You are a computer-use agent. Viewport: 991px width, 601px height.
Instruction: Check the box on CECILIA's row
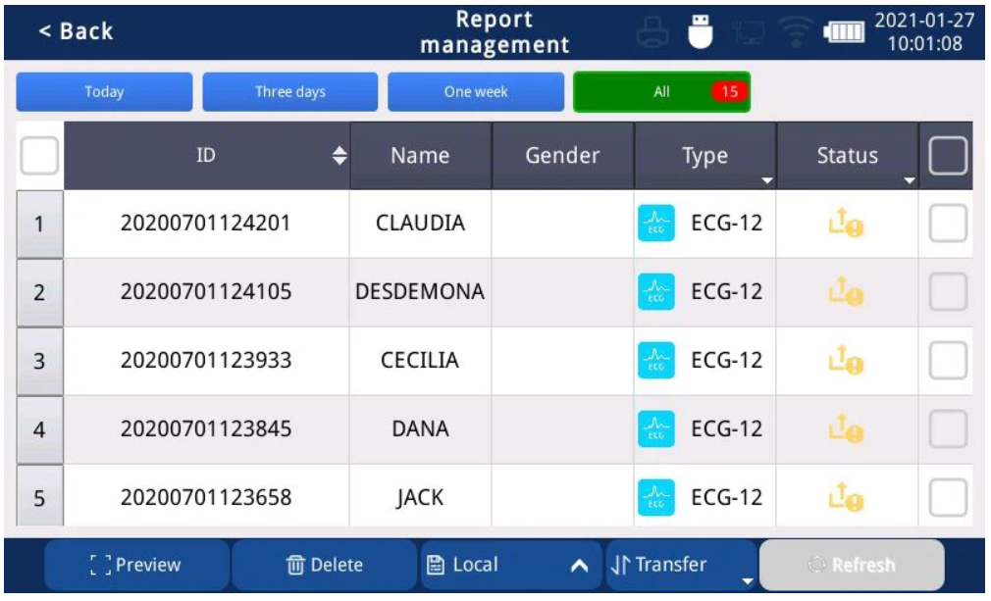948,361
